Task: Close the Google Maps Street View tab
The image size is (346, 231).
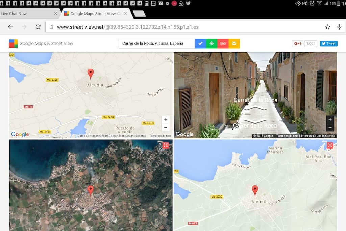Action: coord(125,14)
